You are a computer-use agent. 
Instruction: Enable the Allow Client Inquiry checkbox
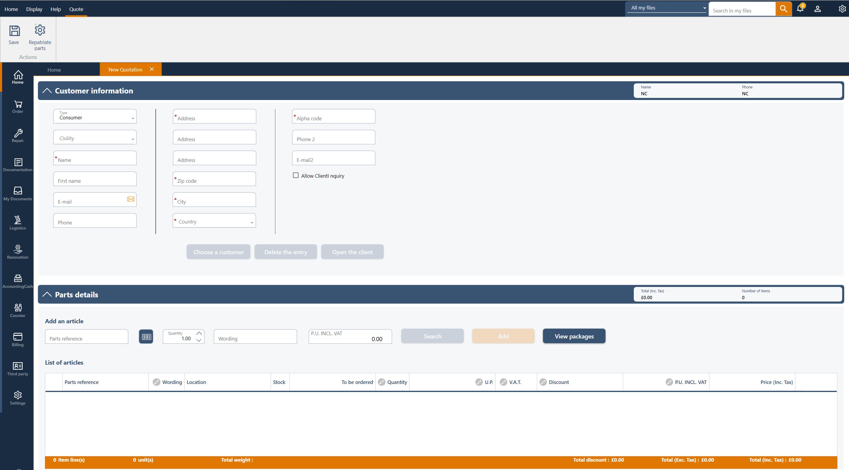point(296,175)
